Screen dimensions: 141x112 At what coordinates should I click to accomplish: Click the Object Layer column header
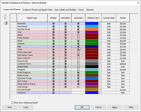click(32, 18)
